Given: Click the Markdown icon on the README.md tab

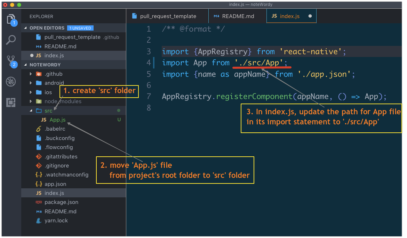Looking at the screenshot, I should coord(217,16).
